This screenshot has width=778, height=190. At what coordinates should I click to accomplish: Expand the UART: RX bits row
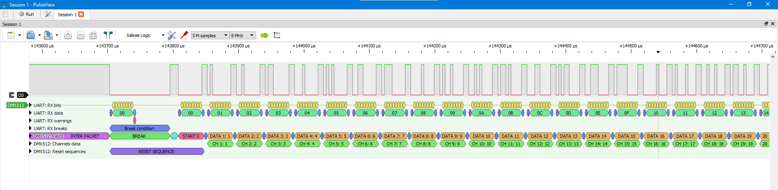tap(30, 105)
